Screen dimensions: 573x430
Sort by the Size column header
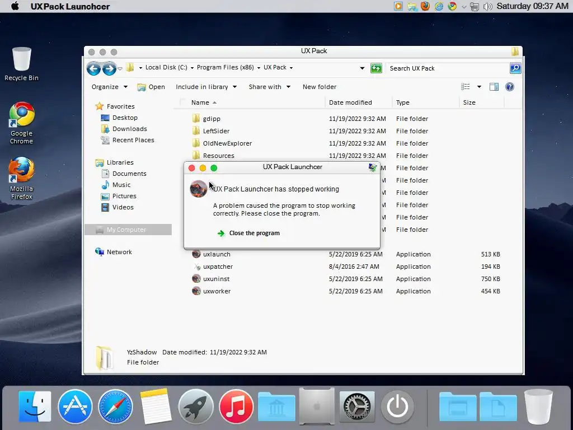[x=482, y=102]
